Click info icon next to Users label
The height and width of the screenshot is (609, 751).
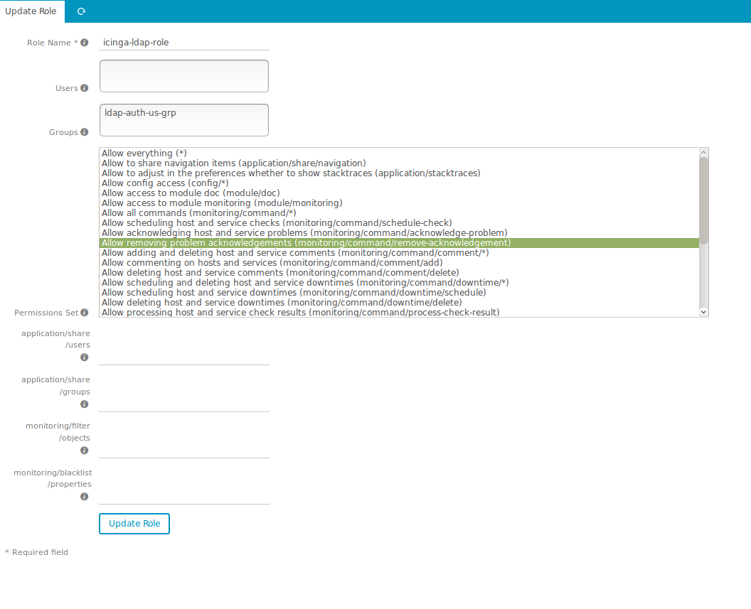click(85, 88)
